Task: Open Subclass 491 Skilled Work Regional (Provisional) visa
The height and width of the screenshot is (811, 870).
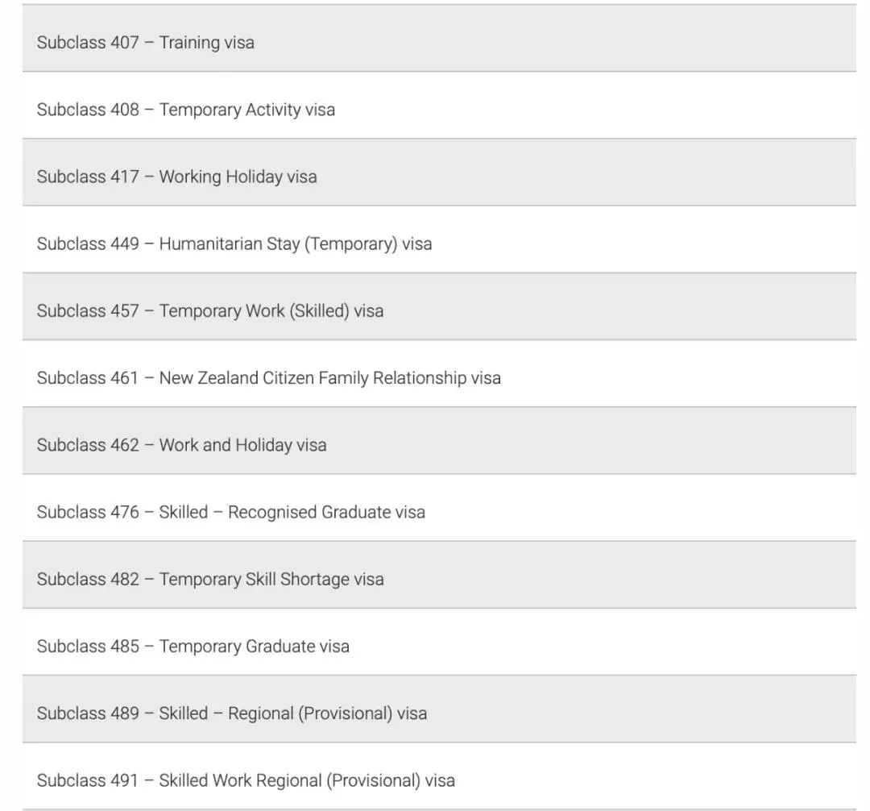Action: click(x=439, y=777)
